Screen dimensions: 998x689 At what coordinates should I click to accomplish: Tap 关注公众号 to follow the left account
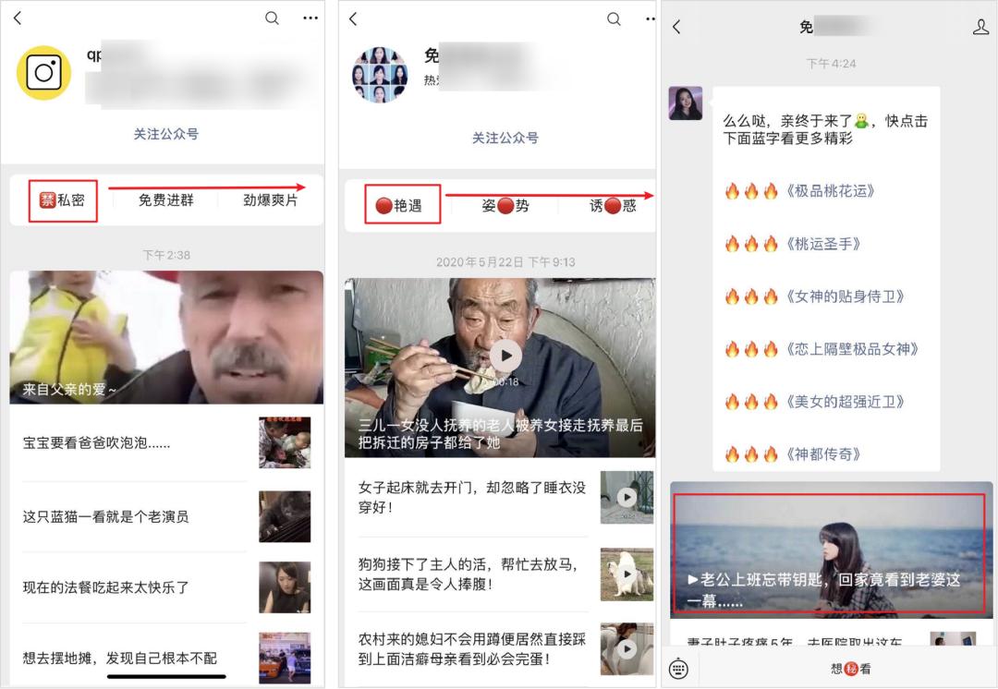point(166,135)
